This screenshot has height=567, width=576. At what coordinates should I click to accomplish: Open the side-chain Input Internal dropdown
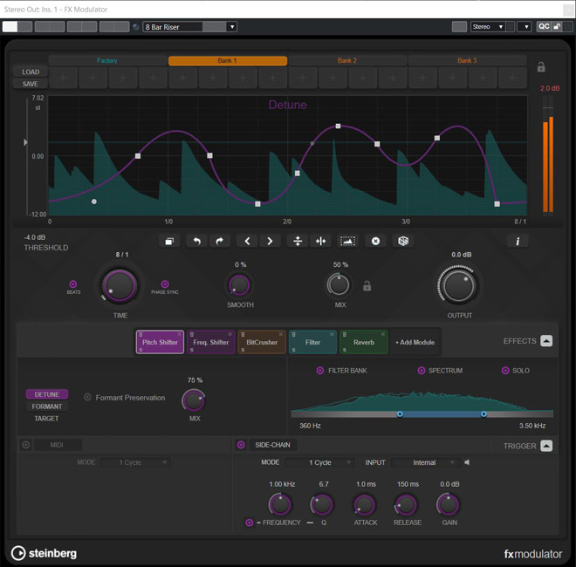(x=425, y=462)
